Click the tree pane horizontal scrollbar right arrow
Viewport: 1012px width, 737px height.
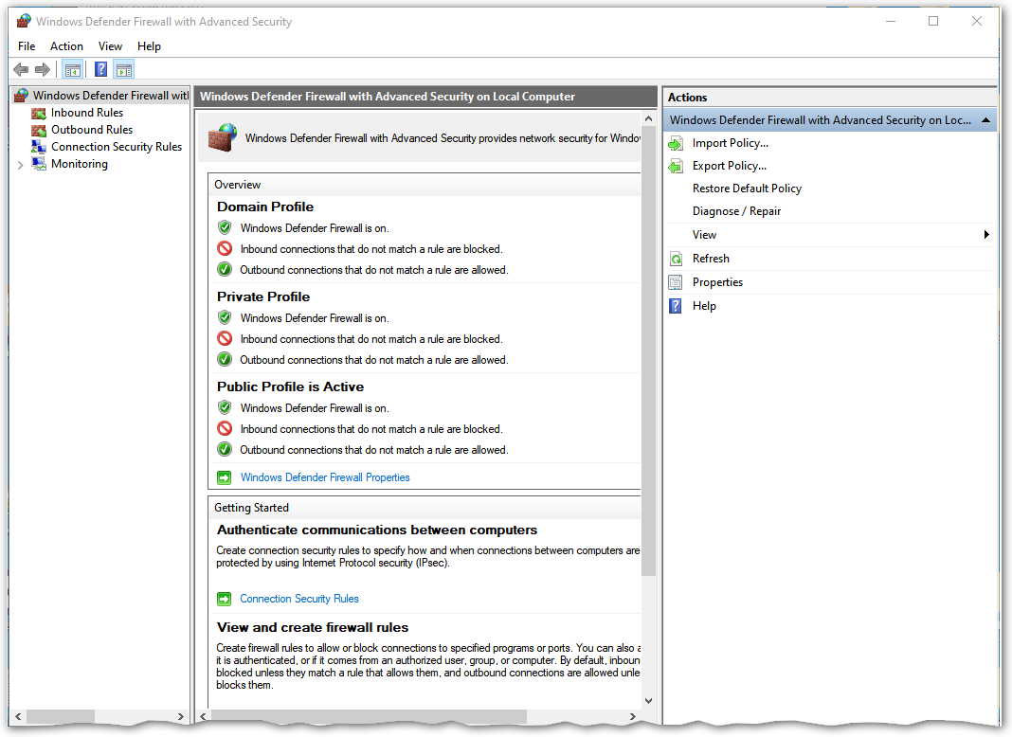point(181,716)
